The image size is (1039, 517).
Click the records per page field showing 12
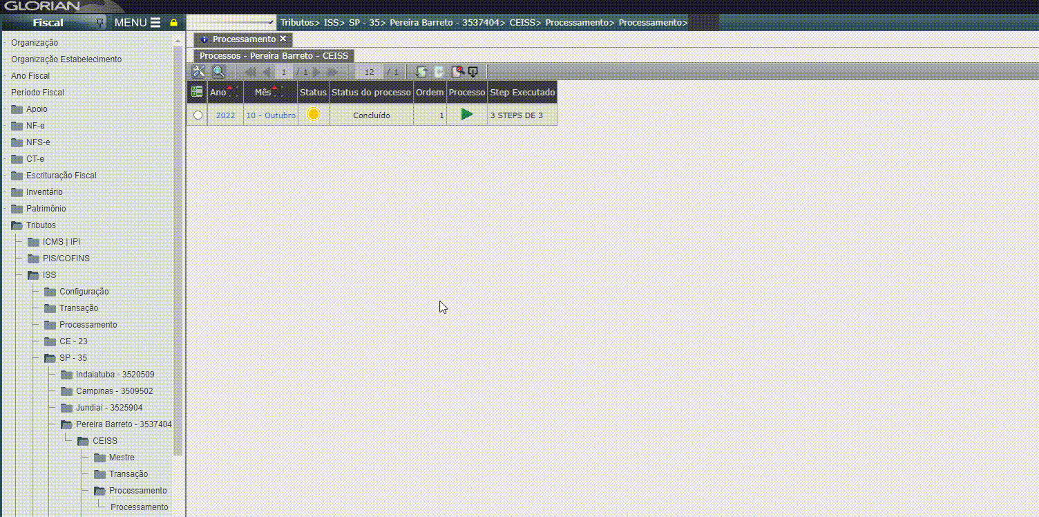[x=369, y=72]
